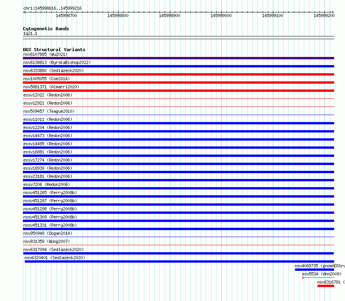
Task: Click chr1:145998616..145999216 coordinates label
Action: (52, 9)
